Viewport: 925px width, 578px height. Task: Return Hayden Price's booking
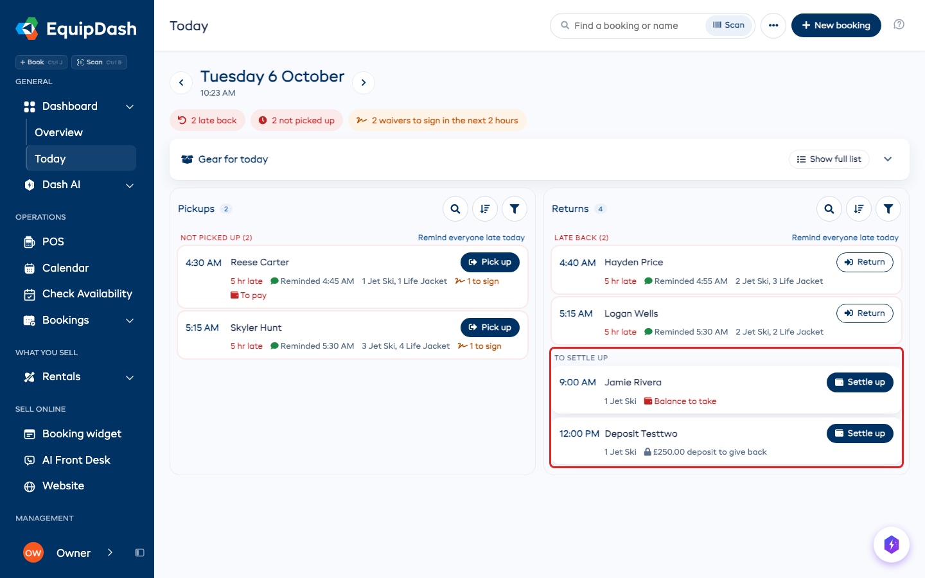865,262
